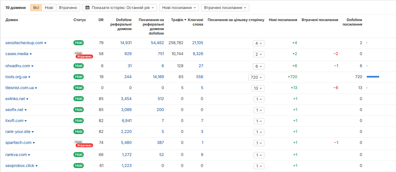Viewport: 396px width, 172px height.
Task: Open target links dropdown for seoflx.net
Action: 259,110
